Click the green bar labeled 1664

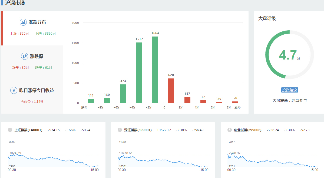155,70
